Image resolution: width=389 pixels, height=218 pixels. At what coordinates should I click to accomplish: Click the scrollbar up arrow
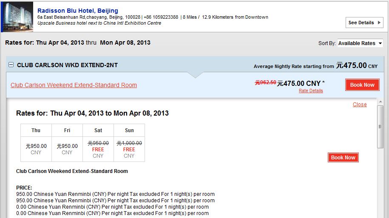click(380, 109)
